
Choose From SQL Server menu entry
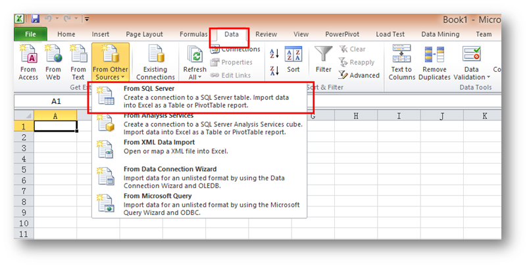(199, 97)
